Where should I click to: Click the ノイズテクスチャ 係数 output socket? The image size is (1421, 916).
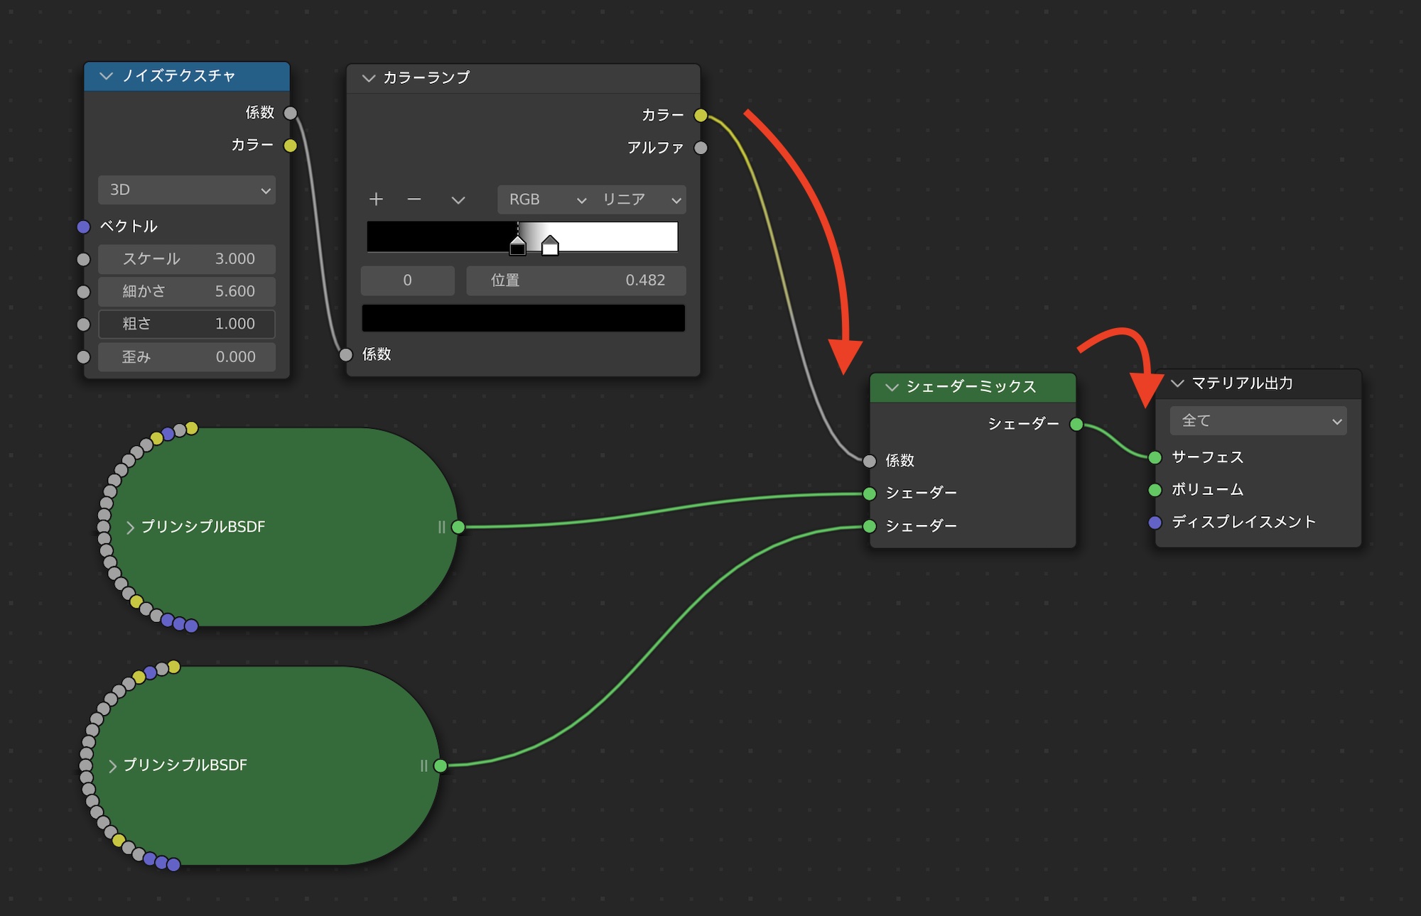click(290, 113)
